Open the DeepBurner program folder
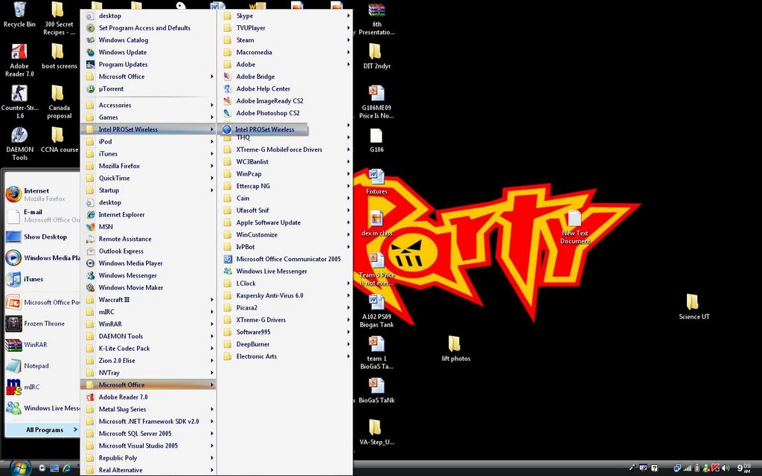 pos(285,344)
